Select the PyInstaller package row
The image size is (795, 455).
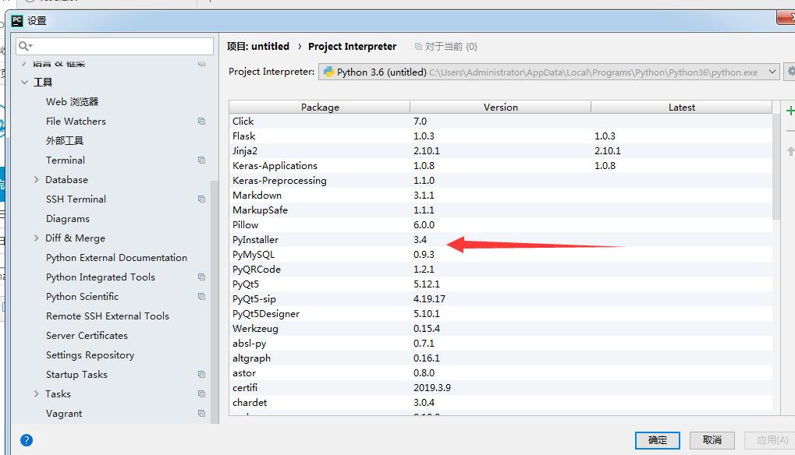(x=500, y=239)
